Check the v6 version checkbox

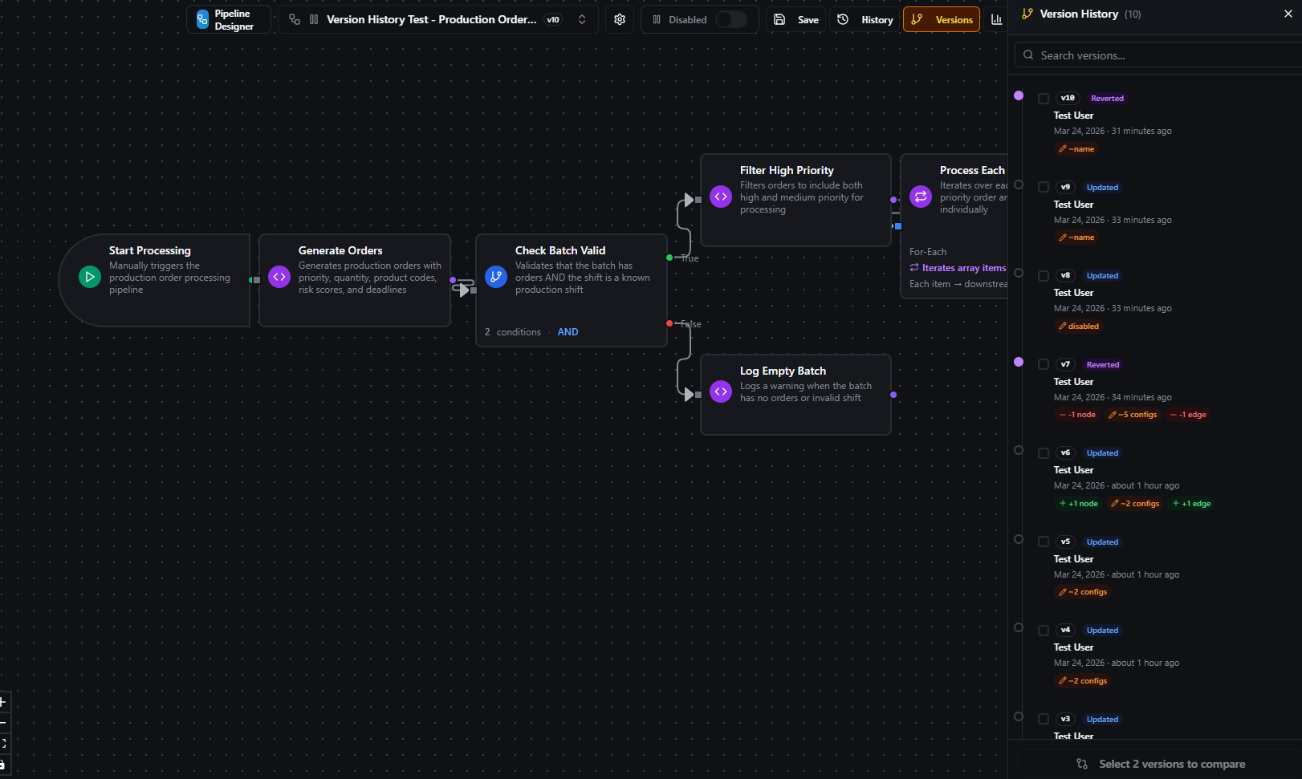pyautogui.click(x=1044, y=452)
